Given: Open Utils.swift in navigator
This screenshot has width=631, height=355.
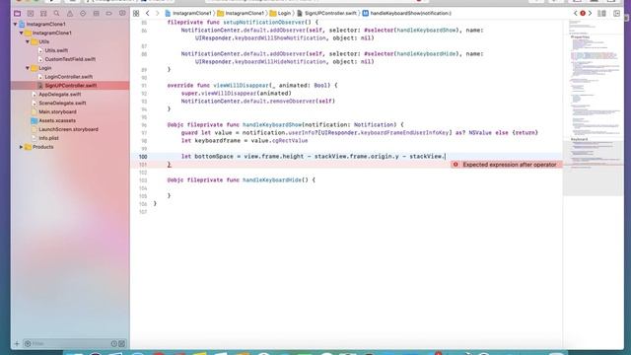Looking at the screenshot, I should click(56, 50).
